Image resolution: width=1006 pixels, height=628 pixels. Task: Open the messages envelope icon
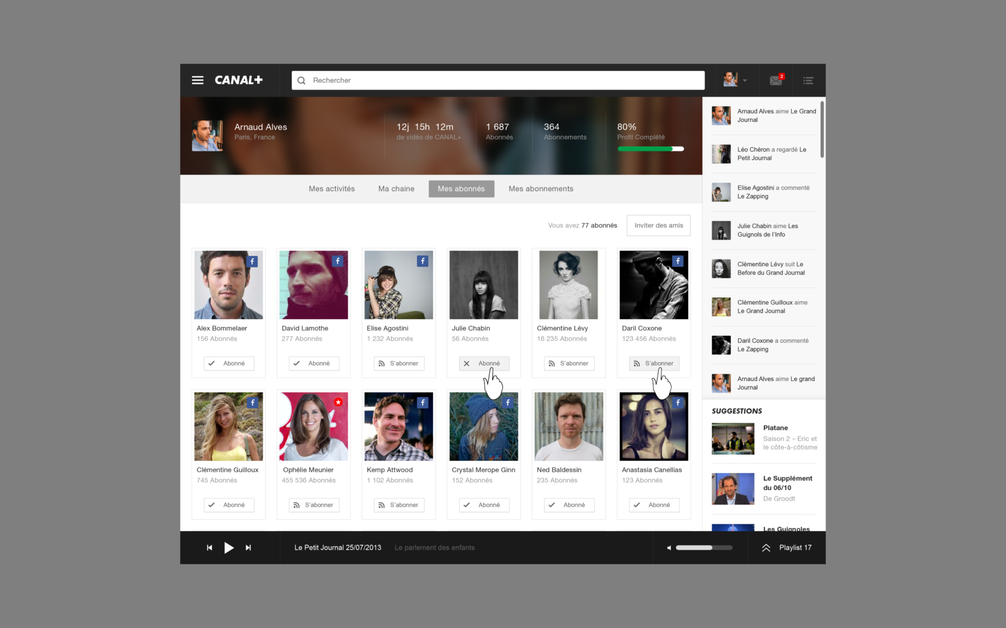click(x=775, y=80)
